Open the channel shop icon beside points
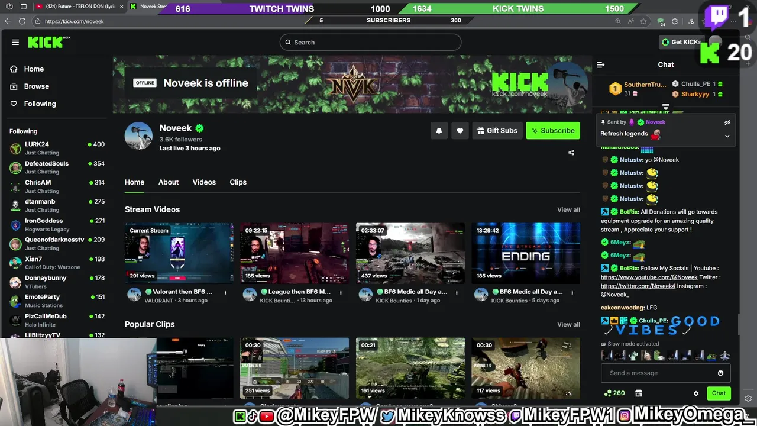This screenshot has height=426, width=757. [x=638, y=393]
